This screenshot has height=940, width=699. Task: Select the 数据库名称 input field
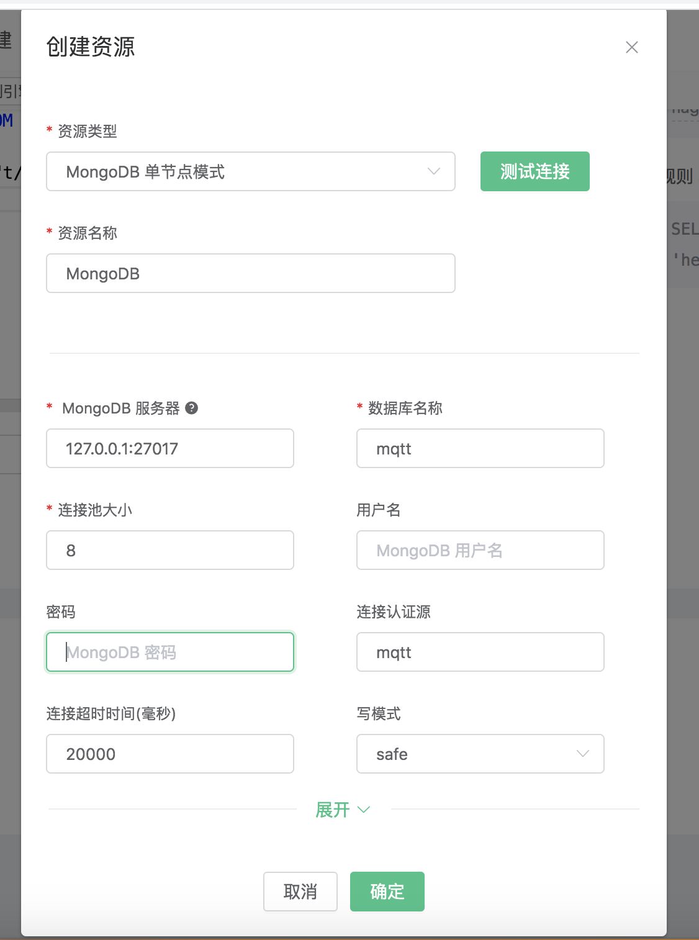[480, 448]
